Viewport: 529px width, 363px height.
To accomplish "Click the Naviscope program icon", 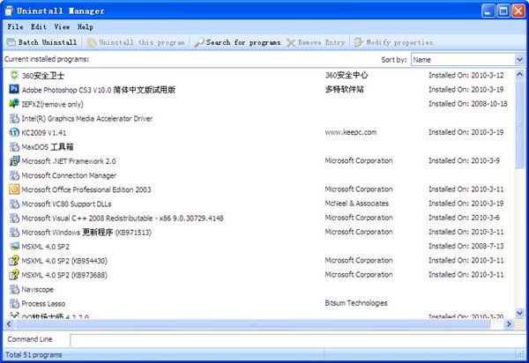I will [x=14, y=289].
